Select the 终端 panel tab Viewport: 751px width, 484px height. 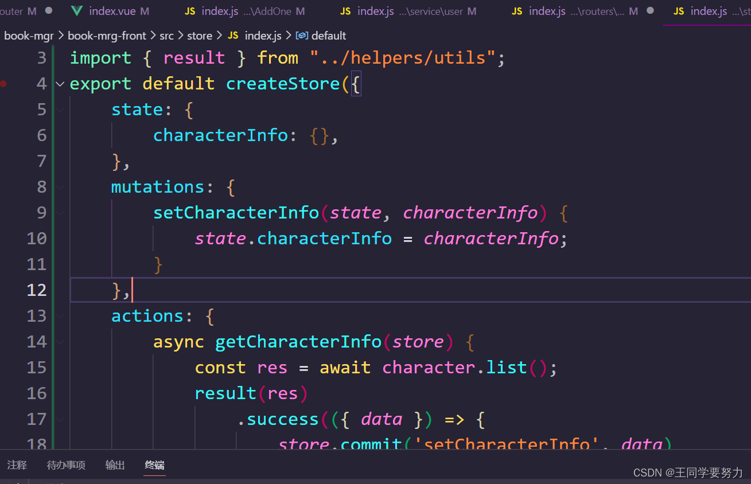point(155,465)
